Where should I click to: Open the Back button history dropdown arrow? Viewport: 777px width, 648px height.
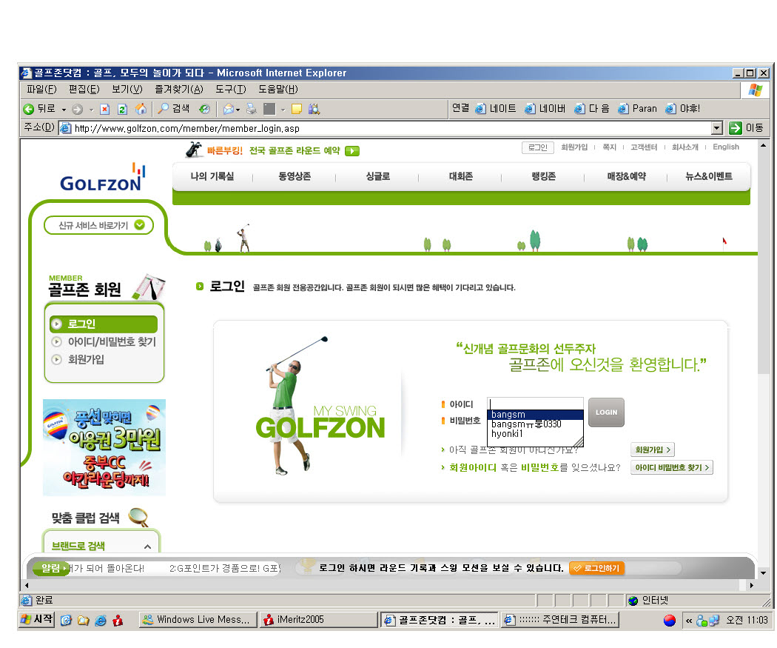pyautogui.click(x=64, y=110)
